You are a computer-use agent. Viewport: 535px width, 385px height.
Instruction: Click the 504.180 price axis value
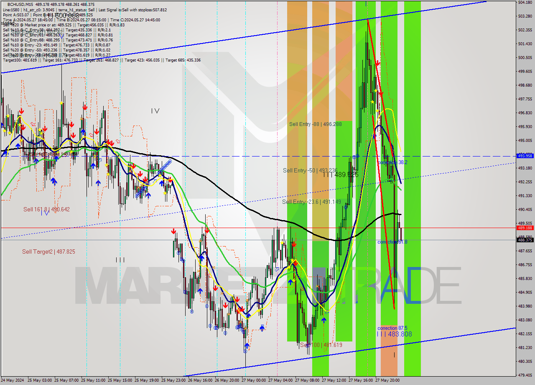click(525, 3)
